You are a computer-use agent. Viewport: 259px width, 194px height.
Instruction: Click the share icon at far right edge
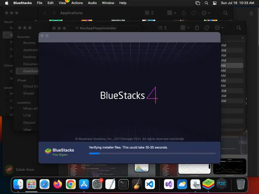pyautogui.click(x=251, y=13)
